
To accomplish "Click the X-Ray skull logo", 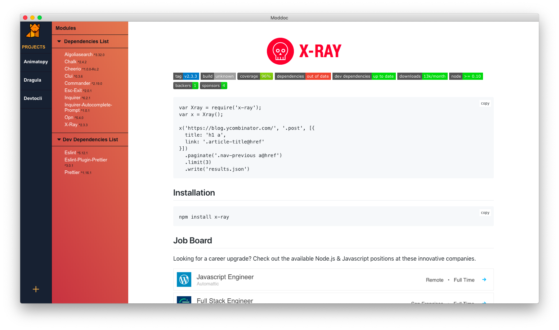I will pos(280,51).
